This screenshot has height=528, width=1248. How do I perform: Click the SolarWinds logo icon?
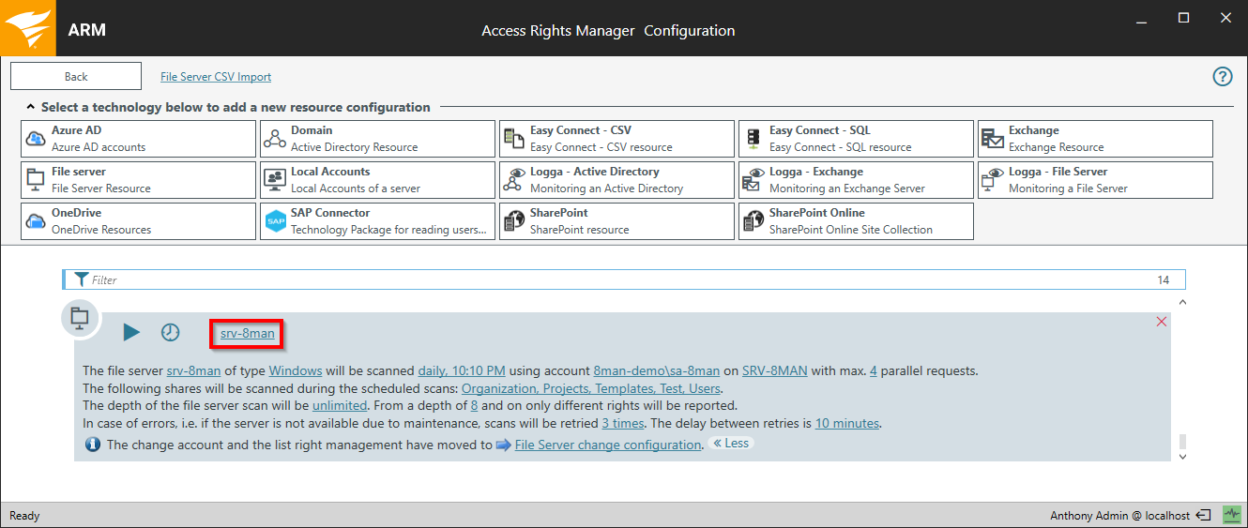point(27,28)
